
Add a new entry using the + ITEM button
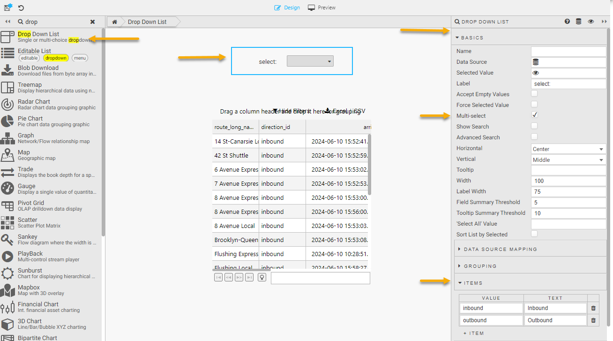point(473,333)
